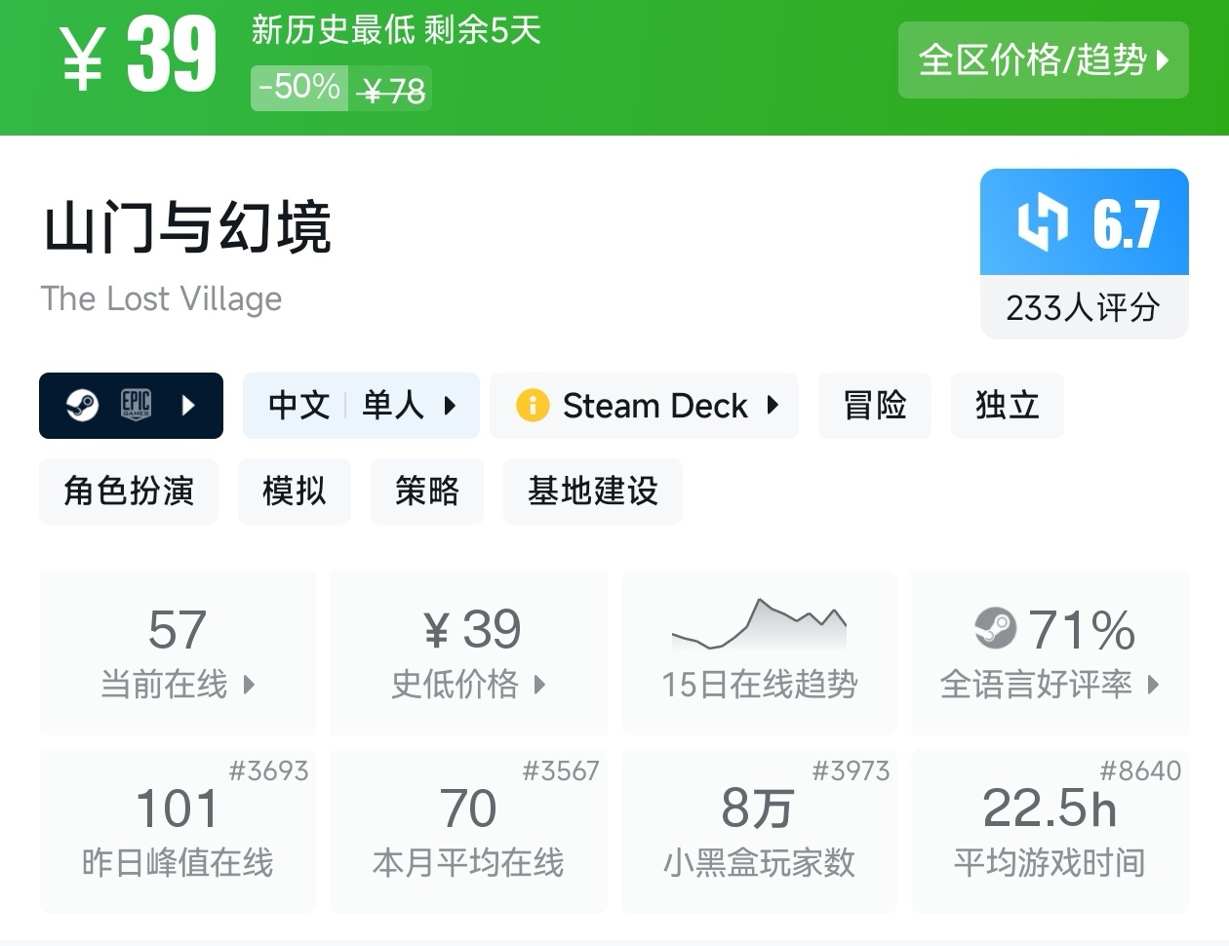View the 15日在线趋势 chart
The height and width of the screenshot is (946, 1229).
click(x=759, y=653)
